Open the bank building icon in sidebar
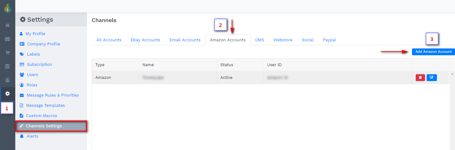 tap(7, 66)
